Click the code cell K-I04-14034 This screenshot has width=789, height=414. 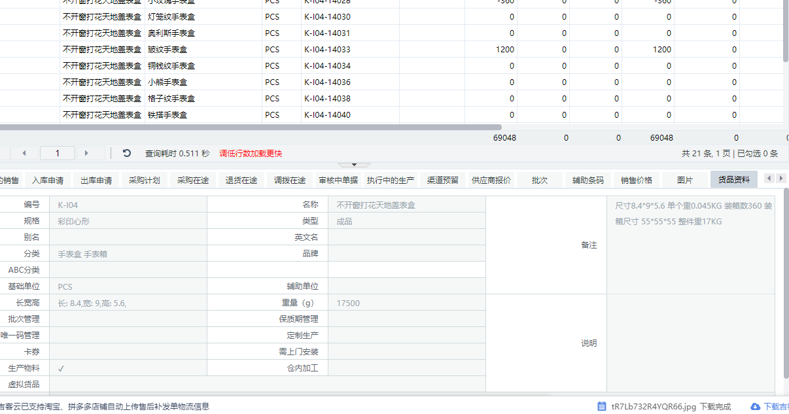click(x=350, y=65)
